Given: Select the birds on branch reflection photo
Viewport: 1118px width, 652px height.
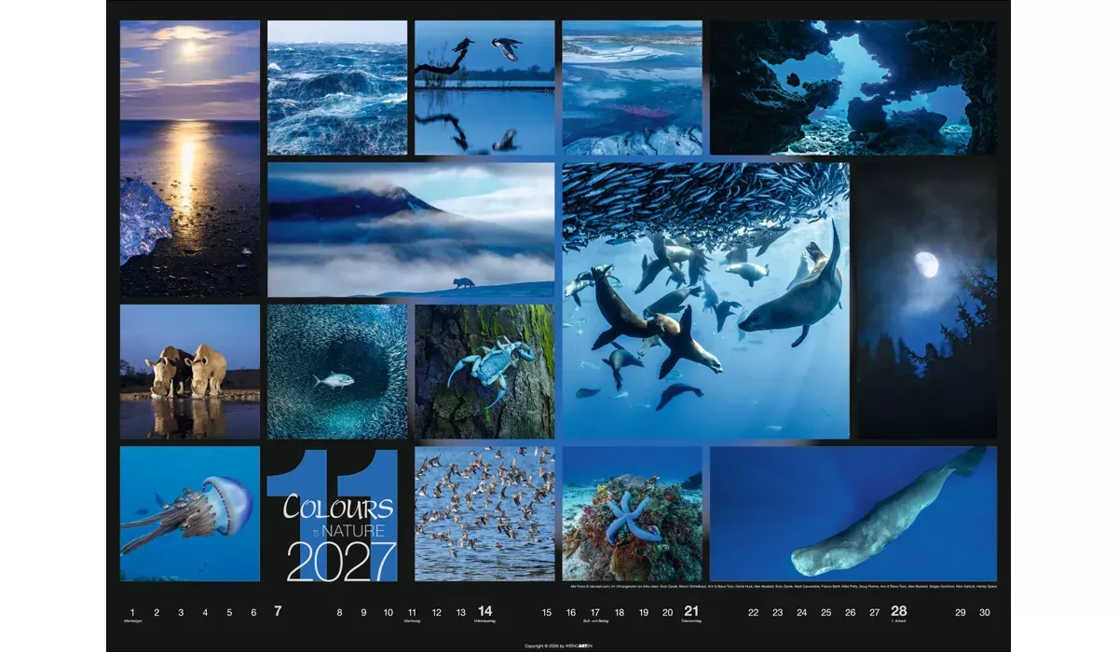Looking at the screenshot, I should [x=484, y=88].
